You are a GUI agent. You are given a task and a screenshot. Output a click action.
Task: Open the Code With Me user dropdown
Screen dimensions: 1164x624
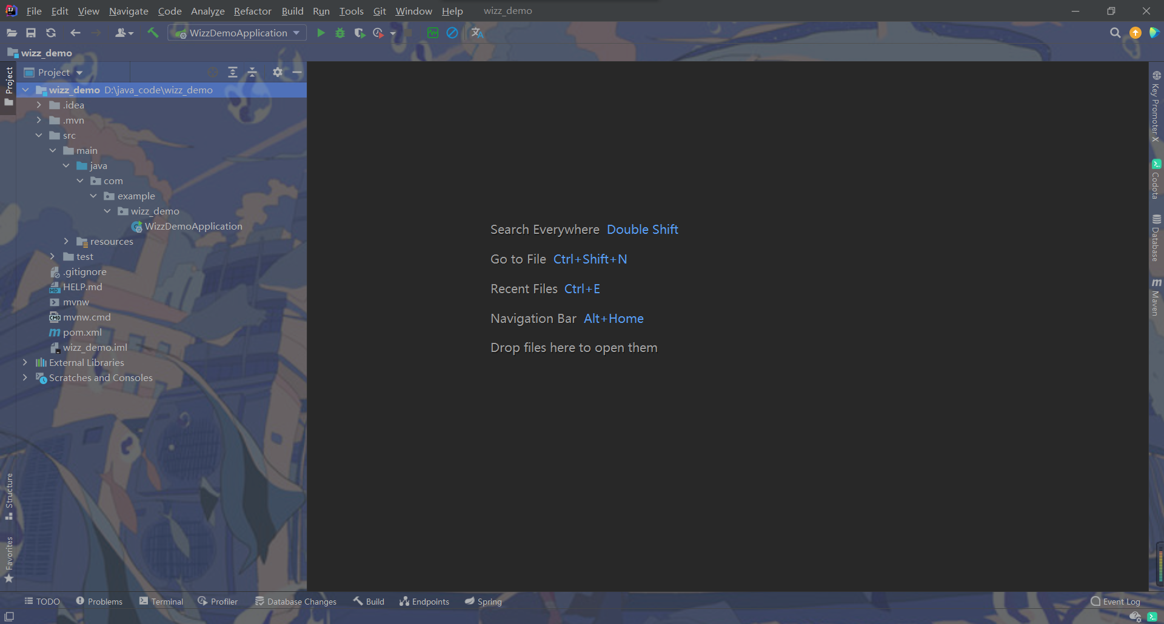coord(124,33)
